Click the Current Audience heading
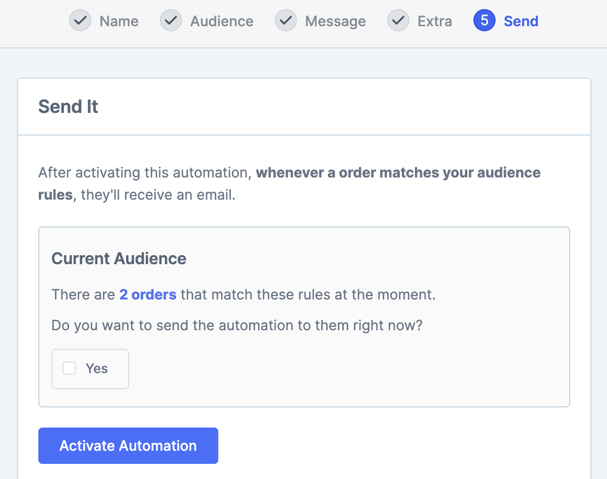 pos(119,259)
